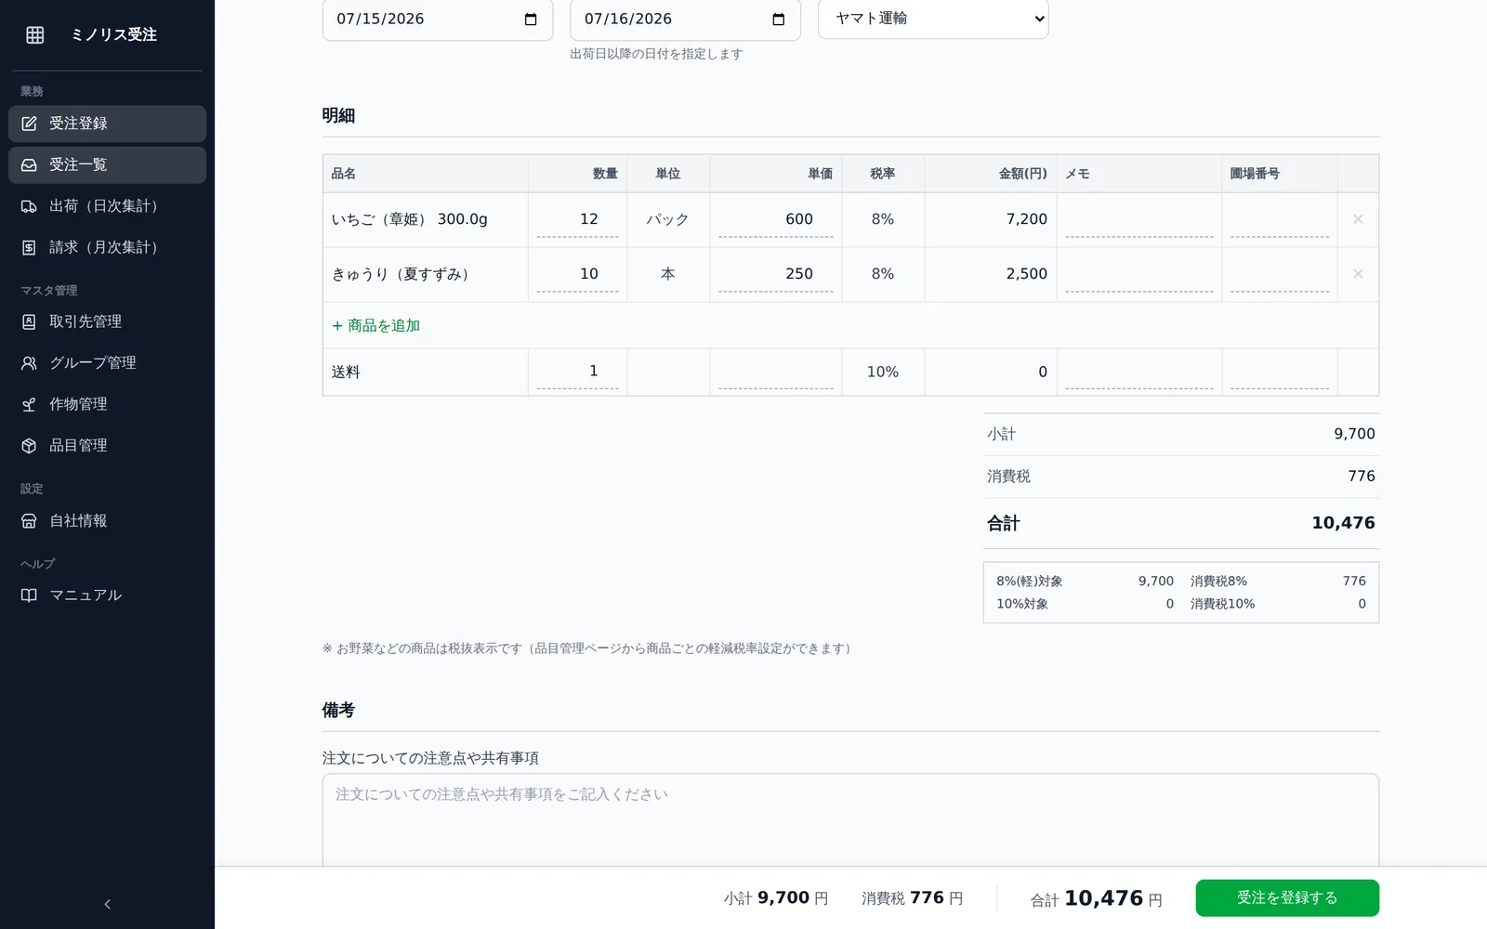This screenshot has width=1487, height=929.
Task: Open マニュアル help in the sidebar
Action: click(x=107, y=595)
